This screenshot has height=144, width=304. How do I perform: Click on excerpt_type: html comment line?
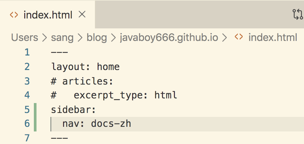(114, 95)
